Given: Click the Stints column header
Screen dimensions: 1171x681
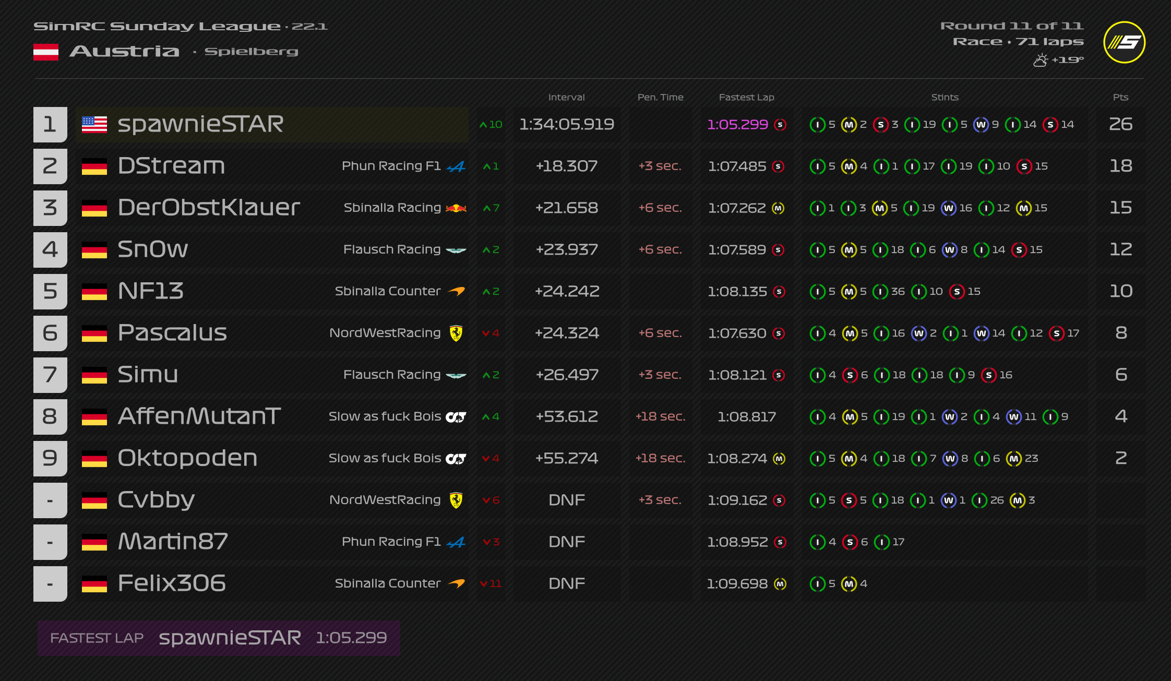Looking at the screenshot, I should click(x=945, y=97).
